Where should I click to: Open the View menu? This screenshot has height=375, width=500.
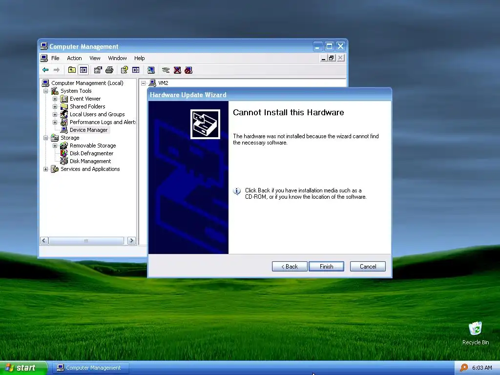[95, 58]
